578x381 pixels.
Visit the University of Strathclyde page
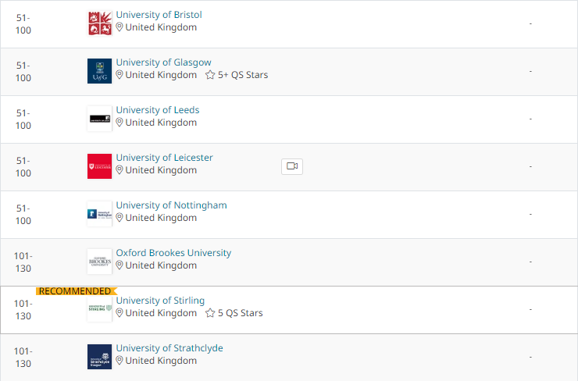point(169,348)
